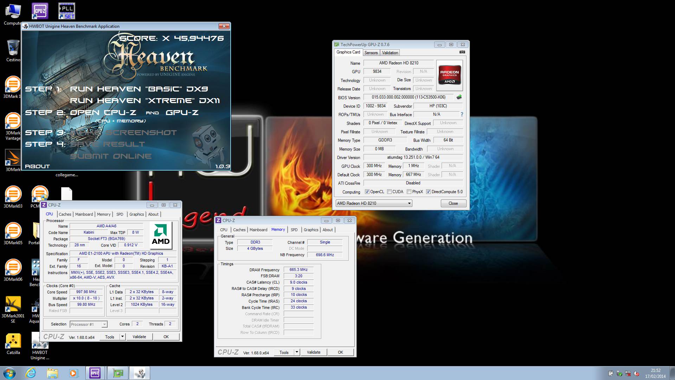This screenshot has height=380, width=675.
Task: Switch to the Validation tab in GPU-Z
Action: (390, 53)
